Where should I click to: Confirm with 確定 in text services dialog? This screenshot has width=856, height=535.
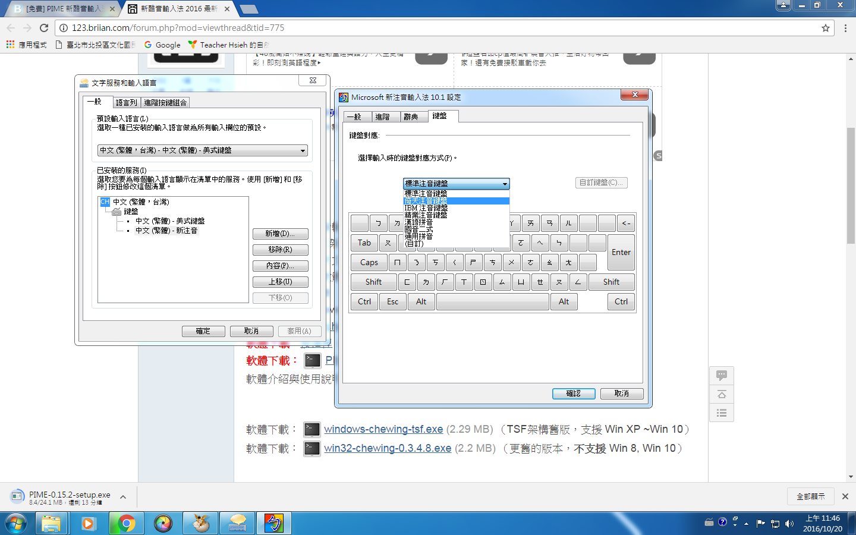(x=203, y=331)
